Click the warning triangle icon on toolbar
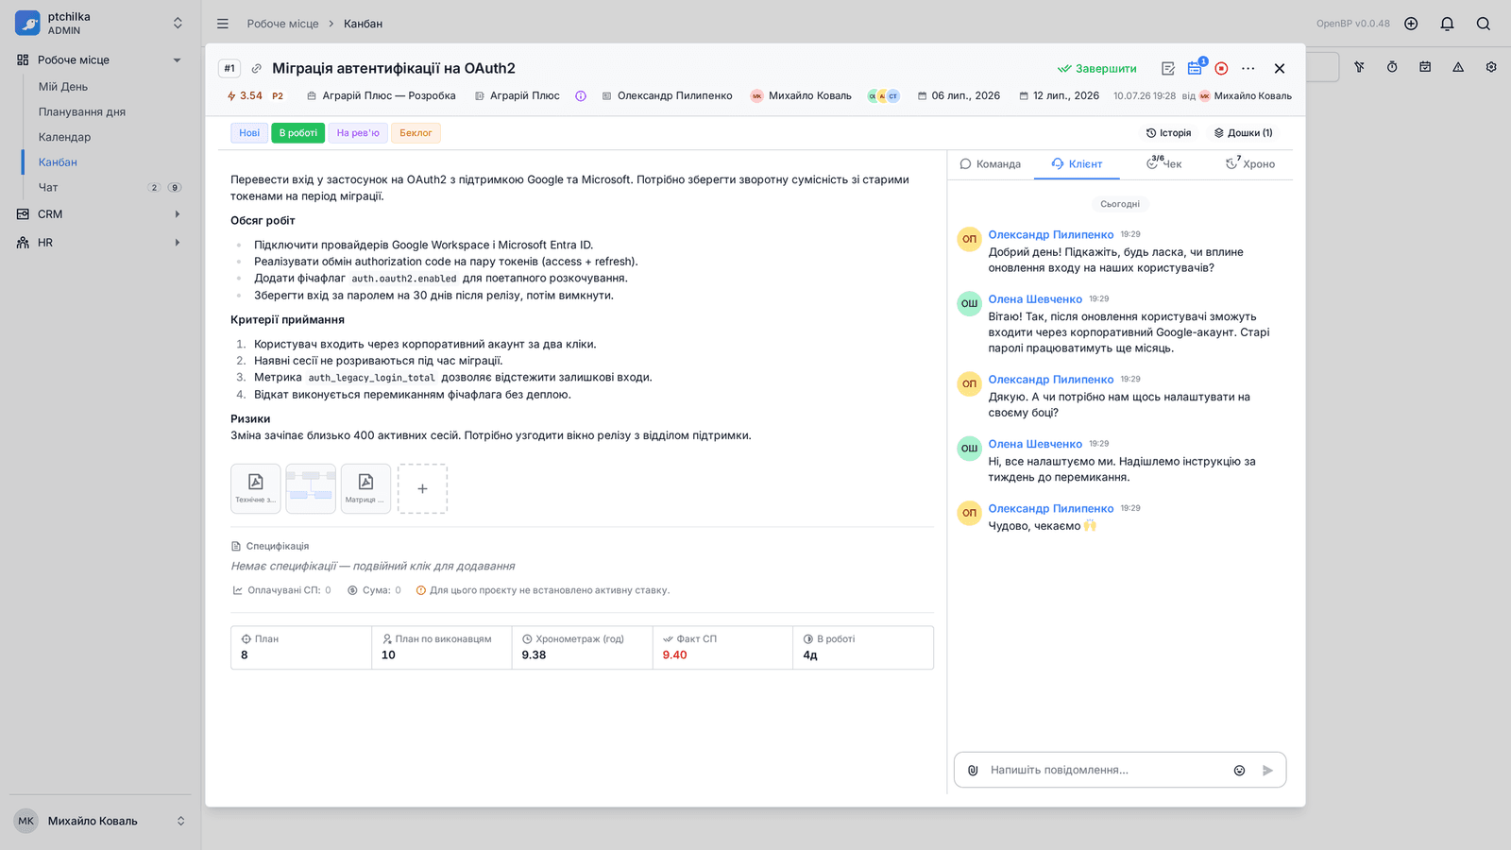1511x850 pixels. coord(1458,67)
